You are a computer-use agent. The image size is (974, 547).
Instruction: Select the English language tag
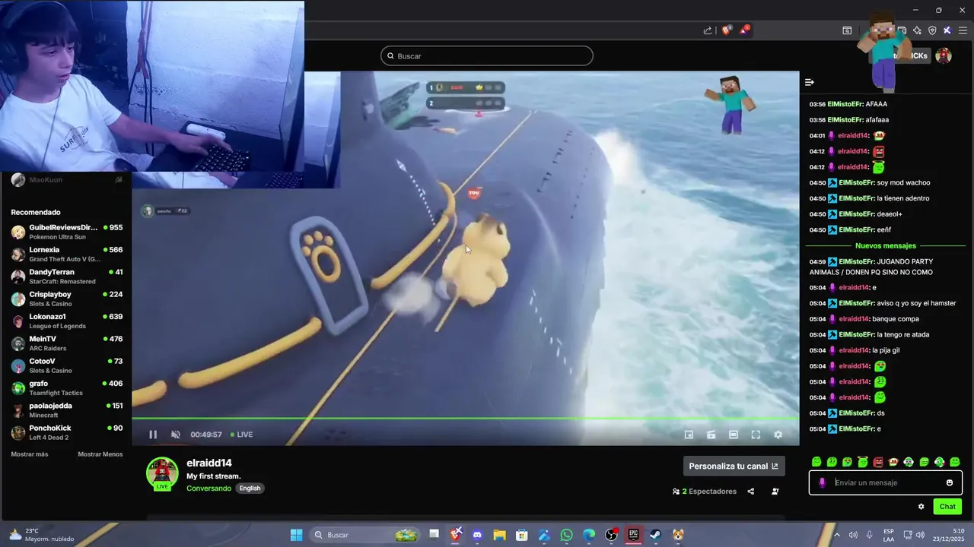(250, 489)
